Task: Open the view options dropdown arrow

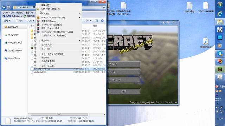Action: [91, 21]
